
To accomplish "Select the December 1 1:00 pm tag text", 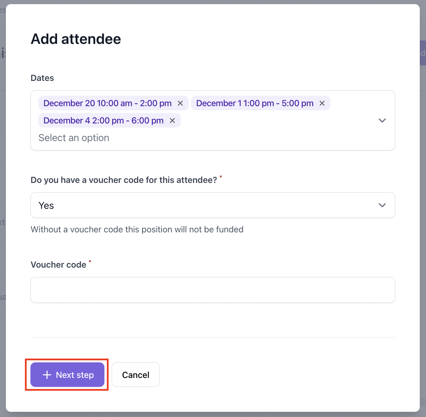I will tap(255, 103).
